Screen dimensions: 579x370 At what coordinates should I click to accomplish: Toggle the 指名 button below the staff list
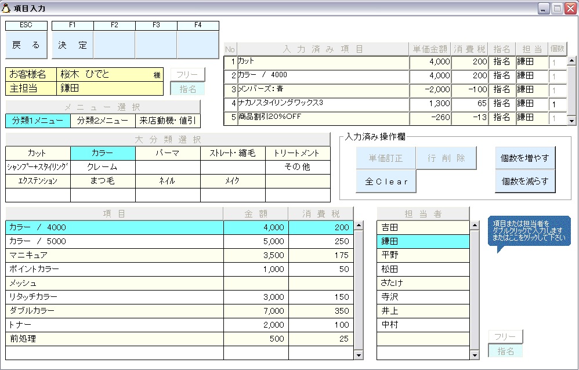505,351
